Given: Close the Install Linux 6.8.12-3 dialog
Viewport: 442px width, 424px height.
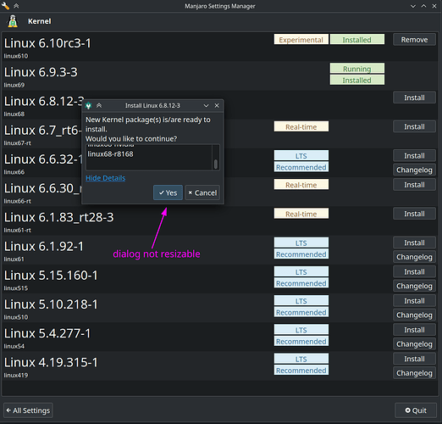Looking at the screenshot, I should click(x=217, y=105).
